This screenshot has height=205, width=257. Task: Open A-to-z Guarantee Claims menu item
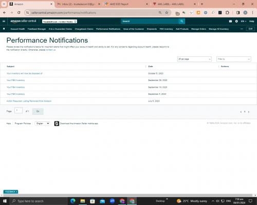pyautogui.click(x=60, y=29)
